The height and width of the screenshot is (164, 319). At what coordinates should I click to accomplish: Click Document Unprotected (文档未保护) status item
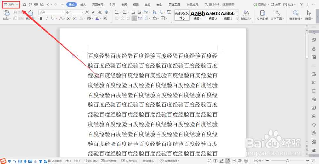click(169, 161)
